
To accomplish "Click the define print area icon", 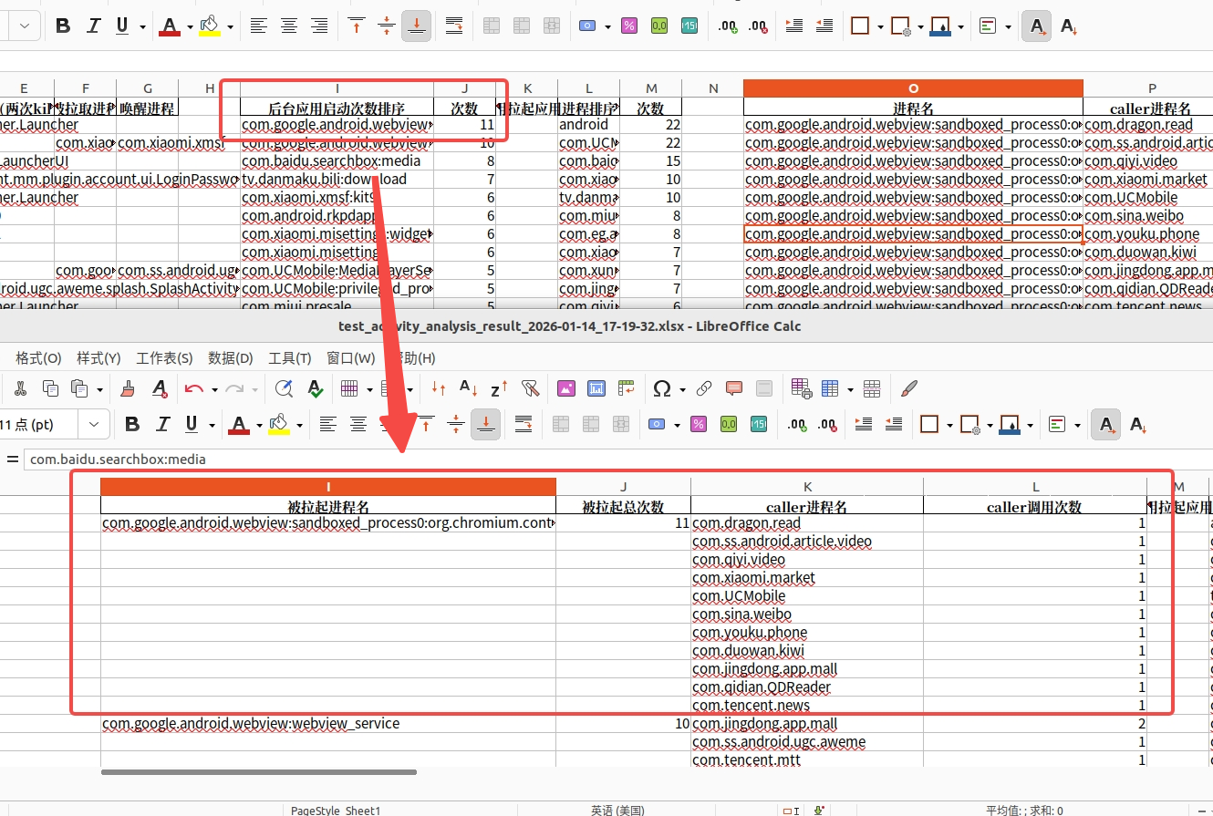I will (800, 389).
